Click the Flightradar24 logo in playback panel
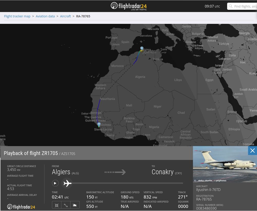The height and width of the screenshot is (211, 257). point(21,207)
